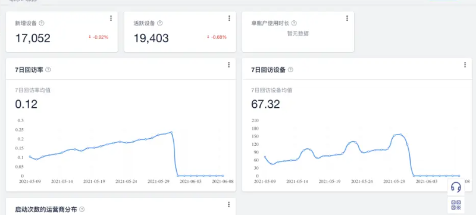Click the 67.32 average return devices value
Viewport: 476px width, 215px height.
[x=265, y=104]
